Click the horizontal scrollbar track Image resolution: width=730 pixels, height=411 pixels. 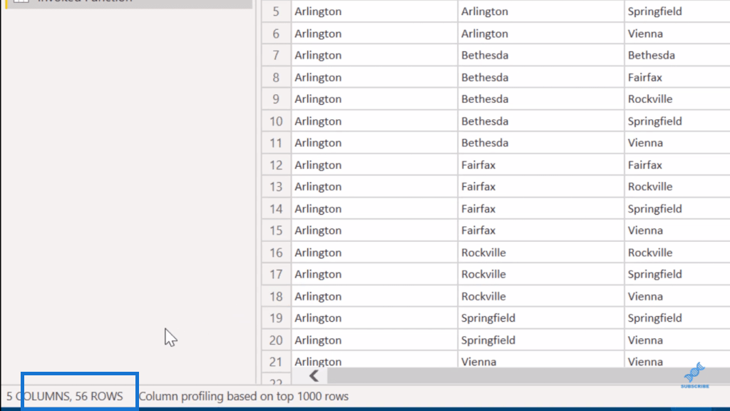[x=528, y=375]
